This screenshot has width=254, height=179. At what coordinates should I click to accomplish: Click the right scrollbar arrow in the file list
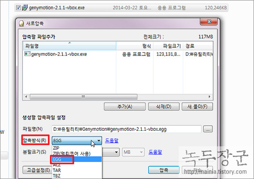tap(209, 97)
